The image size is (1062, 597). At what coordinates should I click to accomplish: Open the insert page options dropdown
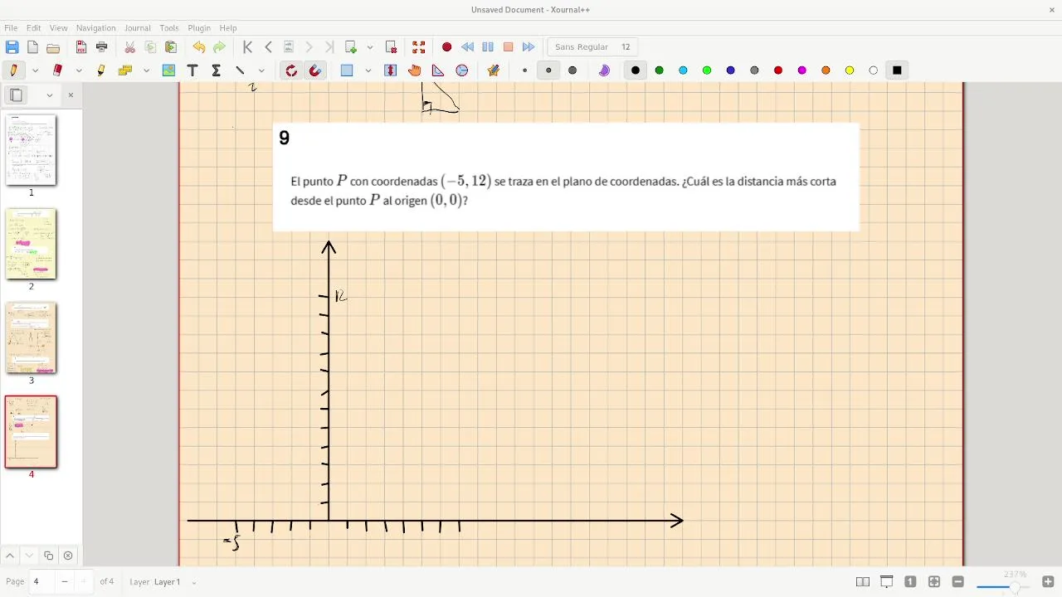tap(370, 47)
